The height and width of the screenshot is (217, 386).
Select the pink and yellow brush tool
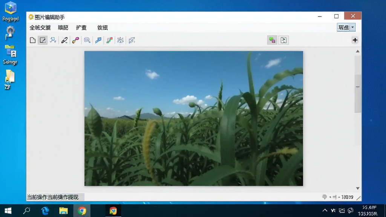[x=75, y=40]
